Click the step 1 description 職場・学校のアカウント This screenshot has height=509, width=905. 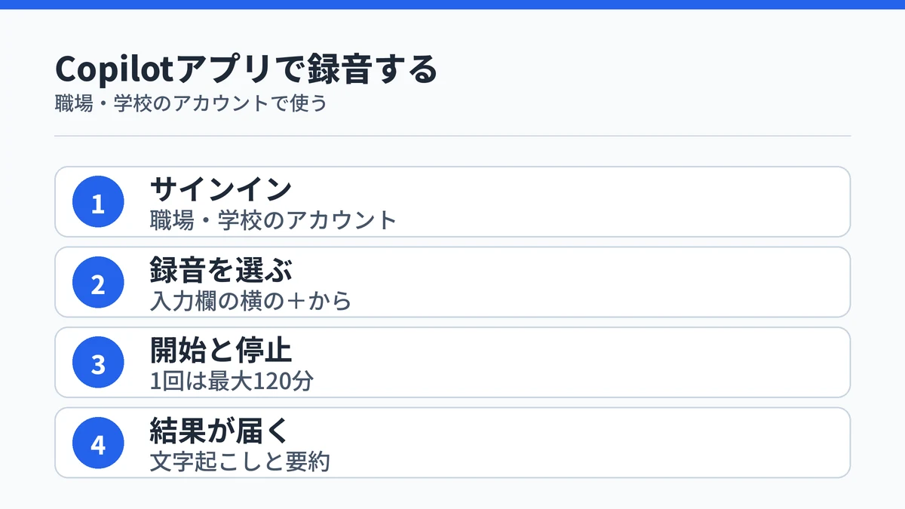pyautogui.click(x=273, y=220)
